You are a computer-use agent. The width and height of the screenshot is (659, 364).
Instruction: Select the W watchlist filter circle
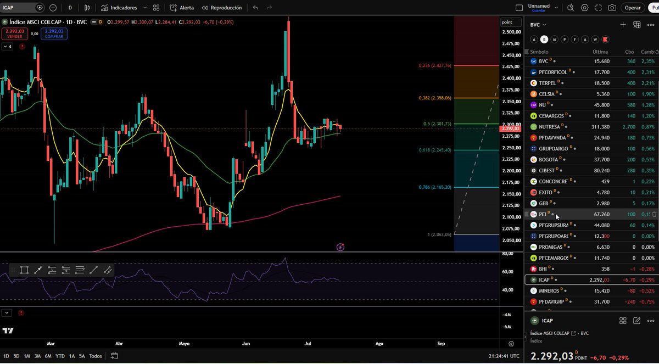click(x=595, y=40)
